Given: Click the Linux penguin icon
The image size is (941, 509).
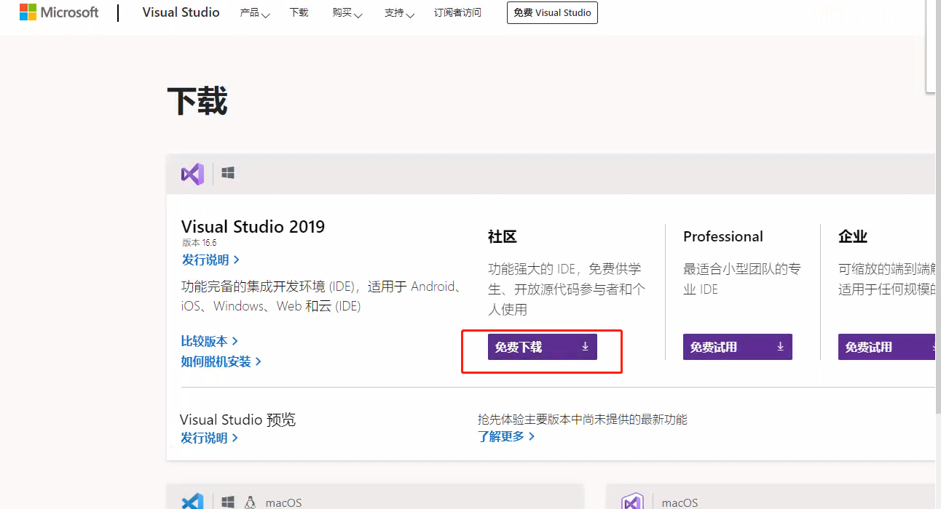Looking at the screenshot, I should [x=251, y=502].
